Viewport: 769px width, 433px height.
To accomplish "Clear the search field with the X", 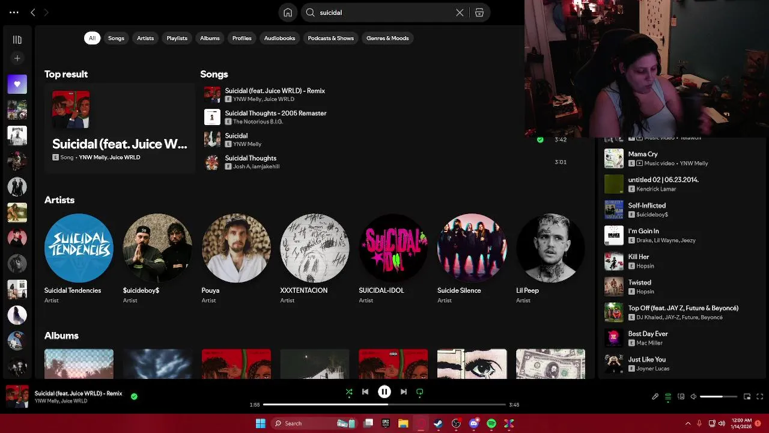I will 460,13.
